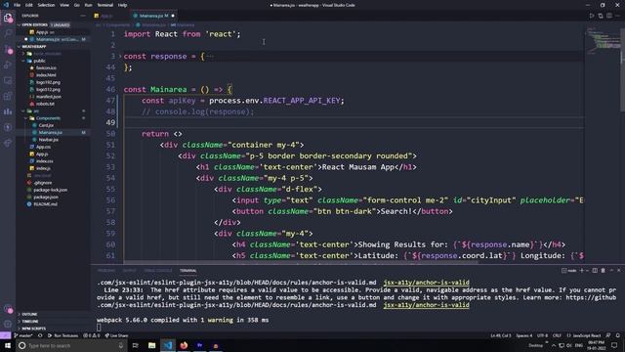Open the Edit menu

(x=29, y=5)
